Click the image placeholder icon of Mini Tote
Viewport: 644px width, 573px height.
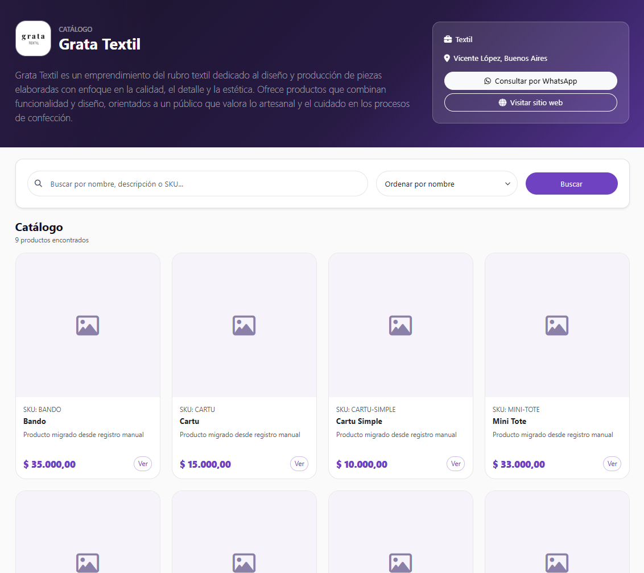(557, 325)
